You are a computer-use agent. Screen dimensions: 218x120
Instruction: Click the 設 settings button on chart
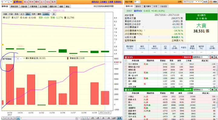(54, 14)
